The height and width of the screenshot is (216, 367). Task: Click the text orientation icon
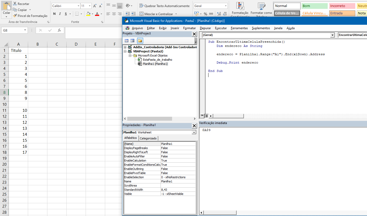128,6
